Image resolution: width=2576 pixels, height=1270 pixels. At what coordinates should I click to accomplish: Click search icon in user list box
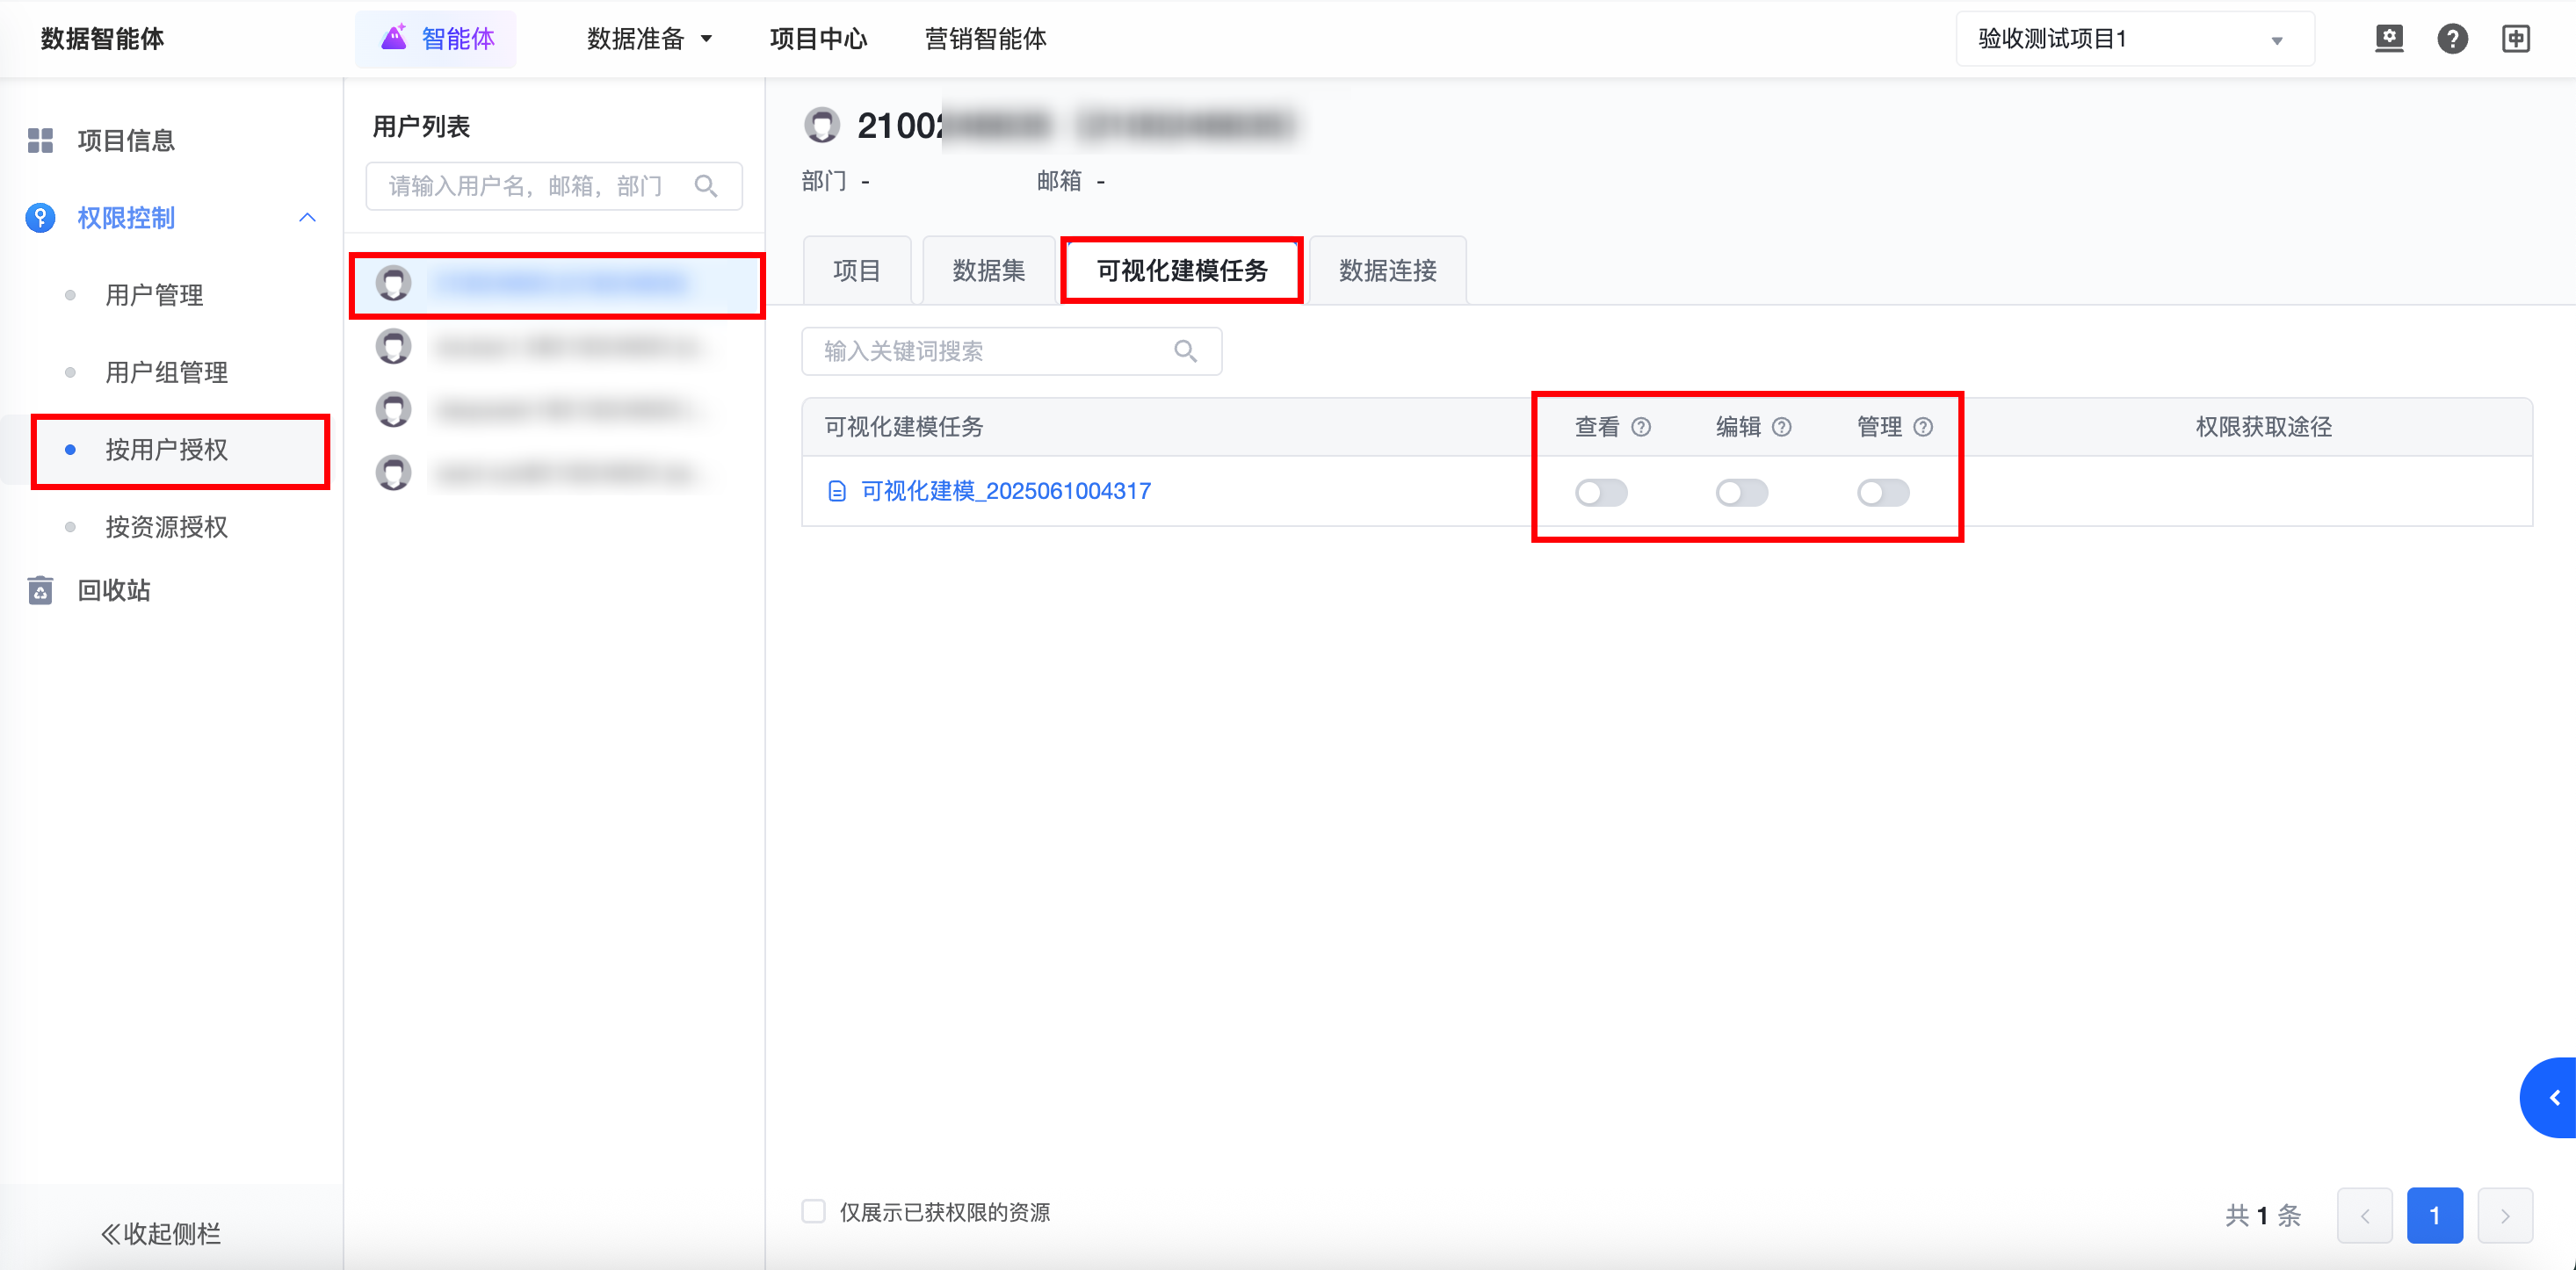(706, 186)
